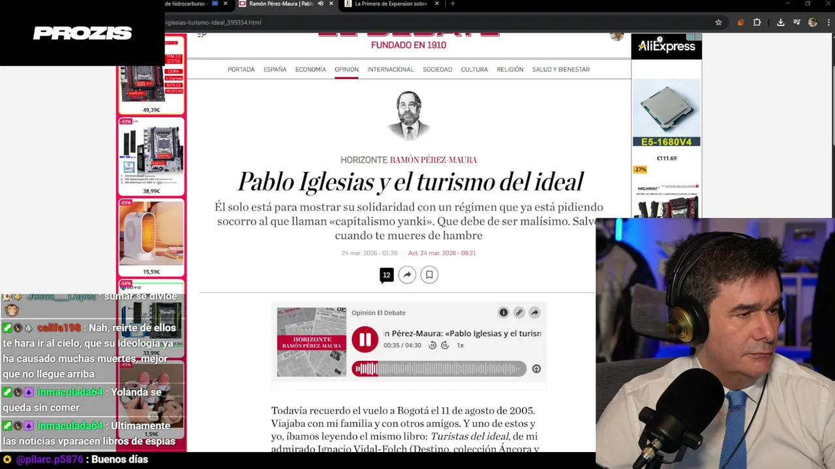Go to the PORTADA section

click(241, 70)
